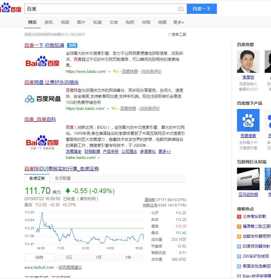Switch to the 图片 tab
This screenshot has width=271, height=279.
tap(81, 22)
